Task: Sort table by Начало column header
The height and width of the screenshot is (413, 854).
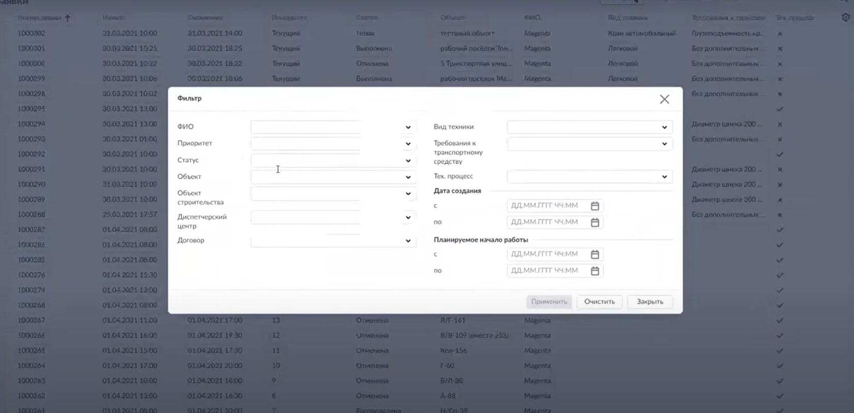Action: [x=113, y=18]
